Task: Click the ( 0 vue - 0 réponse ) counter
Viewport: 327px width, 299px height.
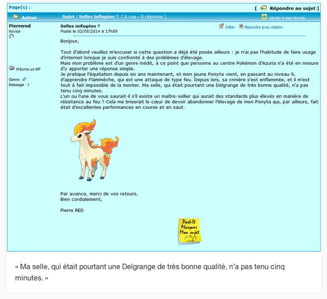Action: (144, 16)
